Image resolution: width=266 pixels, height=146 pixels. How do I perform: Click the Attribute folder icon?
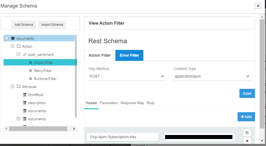point(19,86)
